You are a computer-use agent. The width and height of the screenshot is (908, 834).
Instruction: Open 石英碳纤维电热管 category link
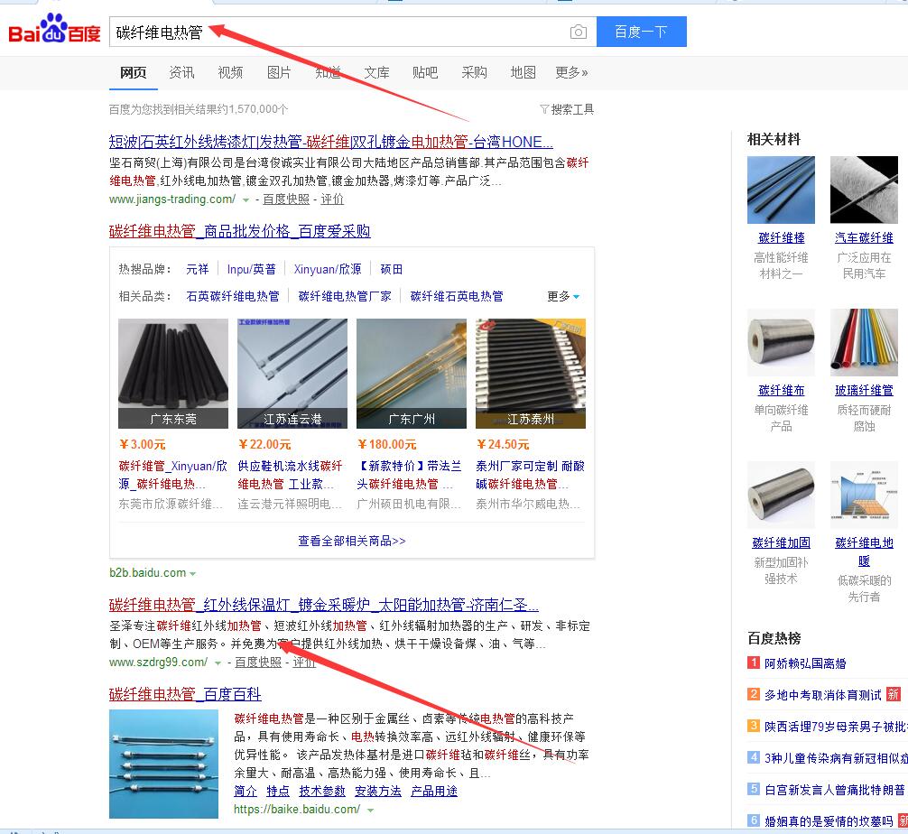(x=233, y=297)
